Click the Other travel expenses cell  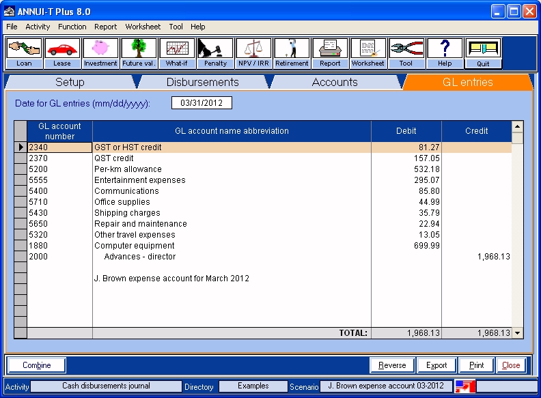click(232, 235)
